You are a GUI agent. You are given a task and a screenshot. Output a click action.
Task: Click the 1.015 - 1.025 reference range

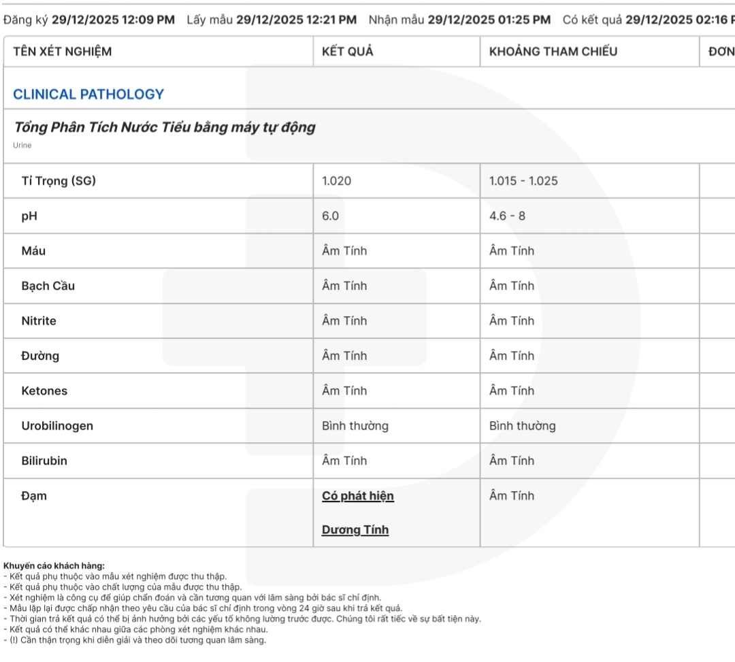(x=523, y=181)
